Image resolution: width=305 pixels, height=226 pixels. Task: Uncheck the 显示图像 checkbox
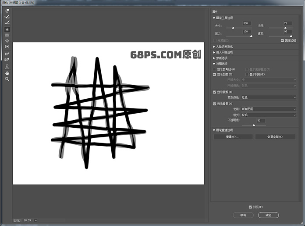(215, 75)
